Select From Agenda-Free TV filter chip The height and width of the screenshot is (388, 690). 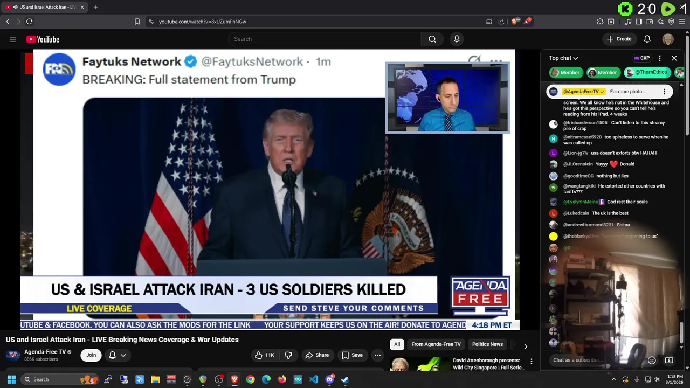[x=436, y=344]
